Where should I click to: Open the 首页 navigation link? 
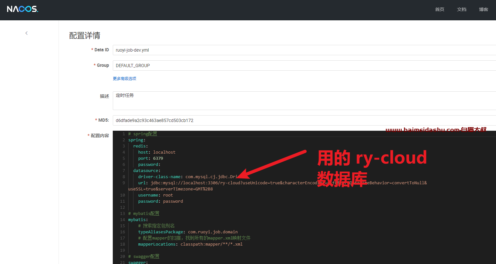[439, 9]
